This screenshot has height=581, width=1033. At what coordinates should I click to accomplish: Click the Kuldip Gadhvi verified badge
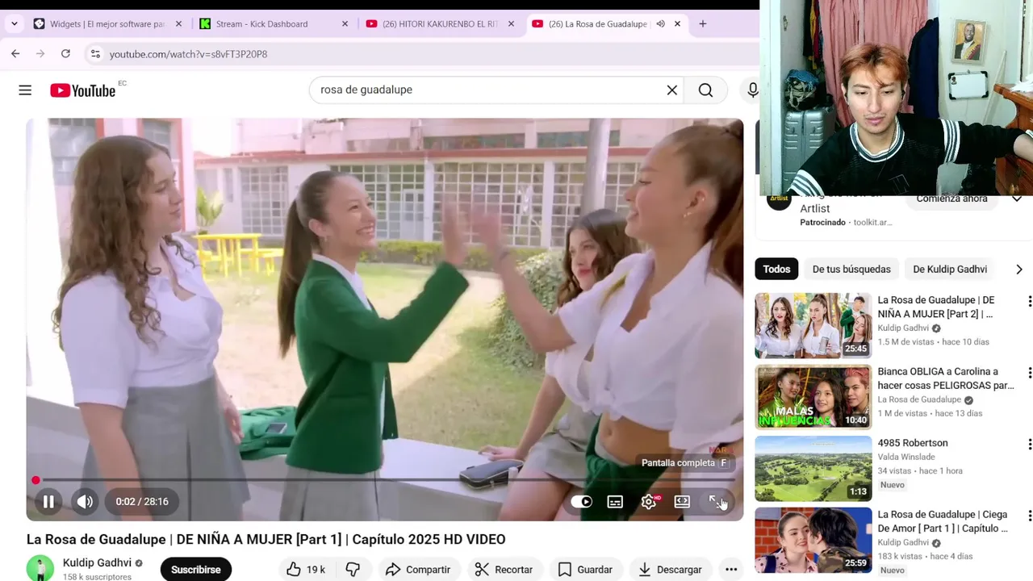(139, 563)
